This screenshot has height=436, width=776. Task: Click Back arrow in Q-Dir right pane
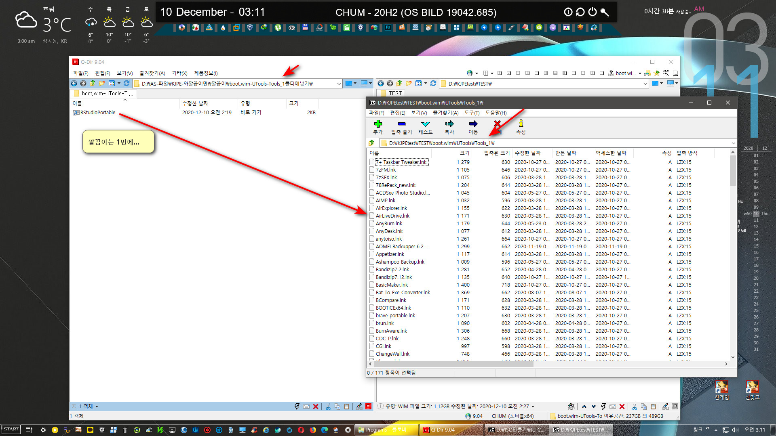click(381, 84)
